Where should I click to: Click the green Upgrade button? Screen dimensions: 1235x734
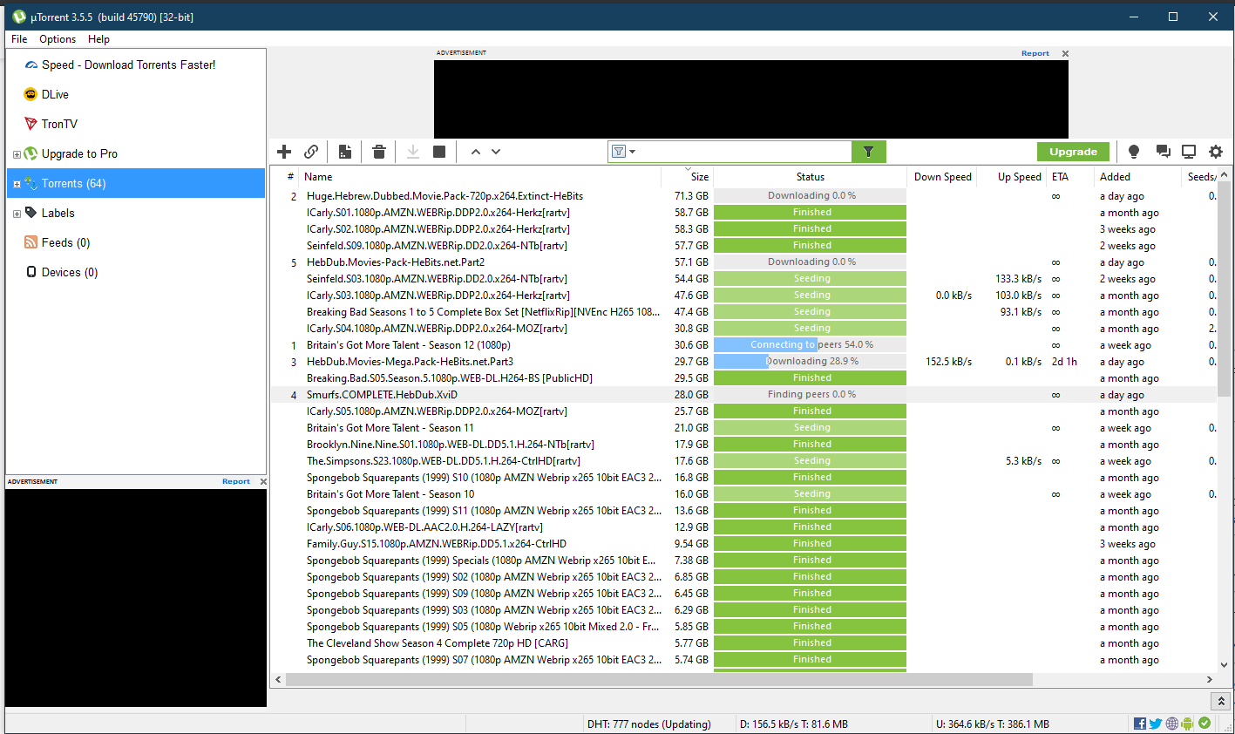[x=1073, y=152]
